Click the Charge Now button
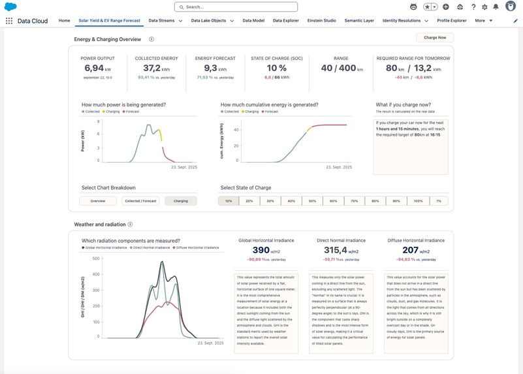523x374 pixels. pyautogui.click(x=435, y=38)
